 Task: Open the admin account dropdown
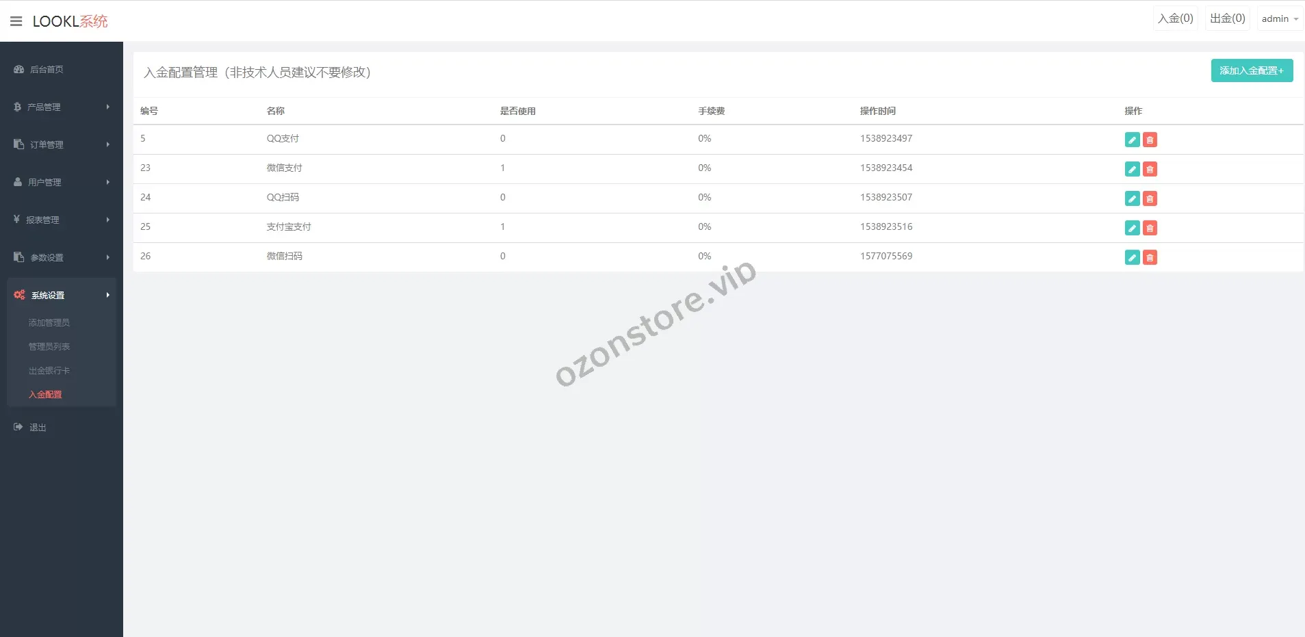(x=1279, y=18)
